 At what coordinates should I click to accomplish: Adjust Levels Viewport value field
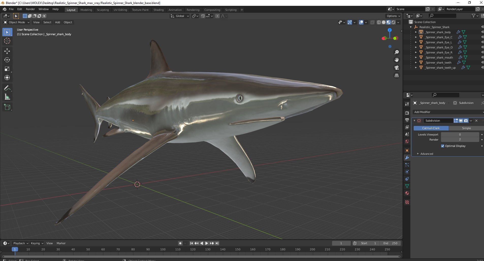coord(460,135)
